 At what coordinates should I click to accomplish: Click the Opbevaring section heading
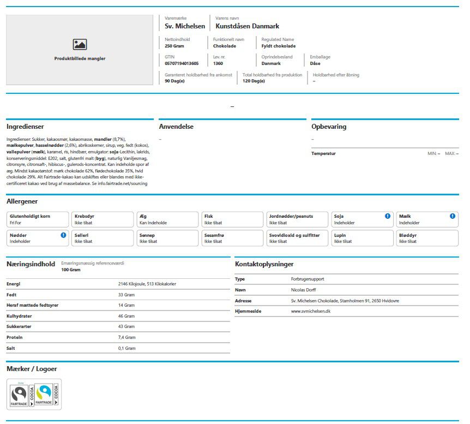(329, 127)
